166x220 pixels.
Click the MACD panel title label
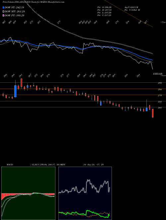pyautogui.click(x=10, y=165)
